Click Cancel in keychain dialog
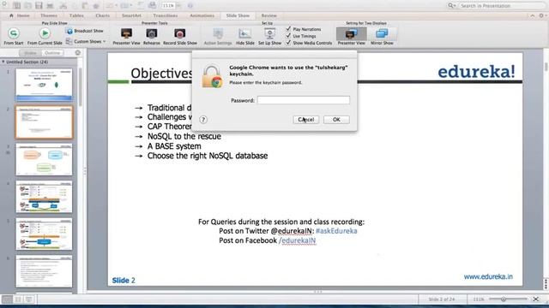Viewport: 549px width, 308px height. [306, 120]
